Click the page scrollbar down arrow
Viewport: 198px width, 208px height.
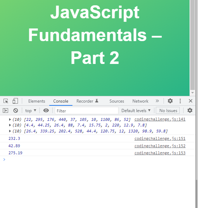[x=192, y=93]
